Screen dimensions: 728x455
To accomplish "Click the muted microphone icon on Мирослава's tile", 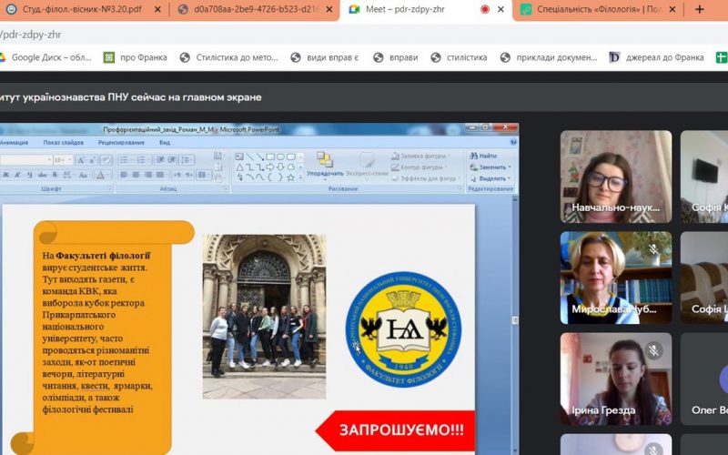I will pyautogui.click(x=652, y=248).
